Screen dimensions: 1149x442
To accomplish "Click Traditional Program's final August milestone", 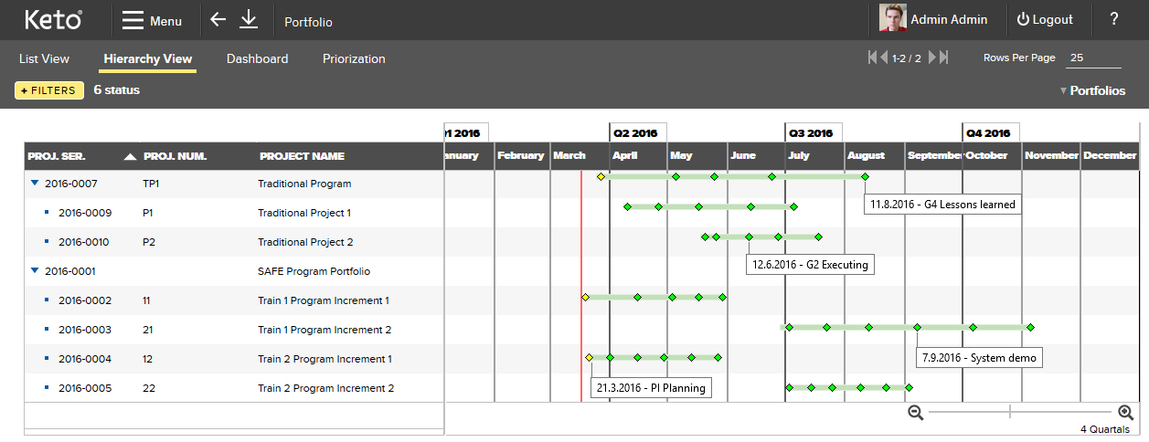I will pyautogui.click(x=865, y=176).
